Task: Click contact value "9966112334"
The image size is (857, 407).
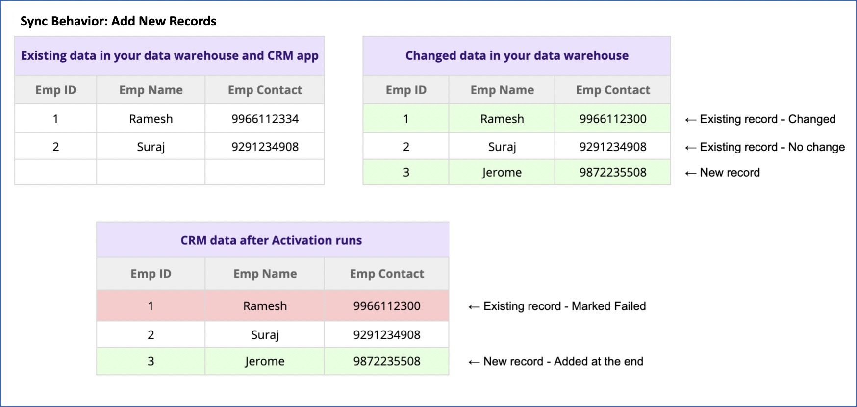Action: [x=265, y=119]
